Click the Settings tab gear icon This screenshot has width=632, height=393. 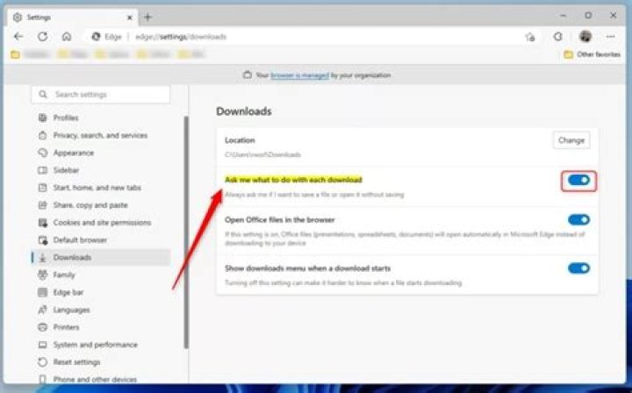click(x=18, y=18)
